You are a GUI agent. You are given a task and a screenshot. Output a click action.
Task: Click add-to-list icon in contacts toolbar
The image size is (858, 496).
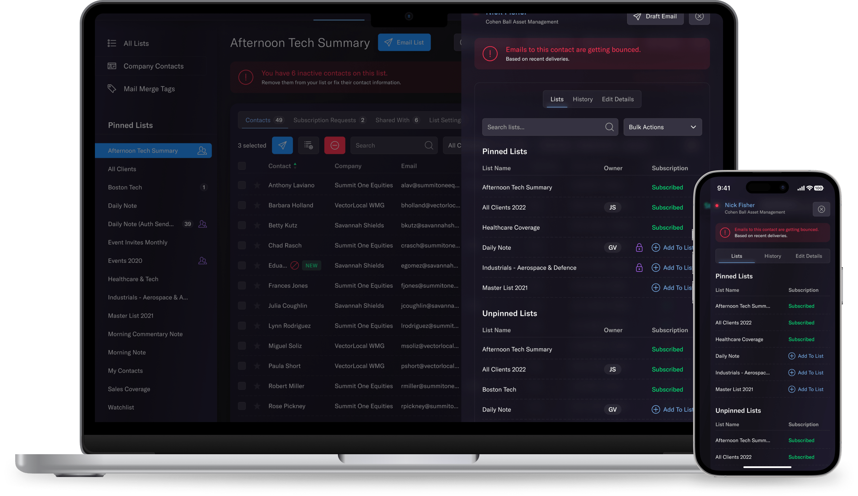pyautogui.click(x=309, y=145)
